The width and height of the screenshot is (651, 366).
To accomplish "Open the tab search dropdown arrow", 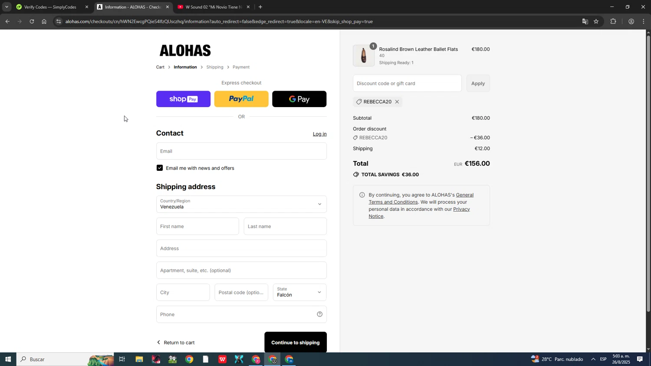I will point(7,7).
